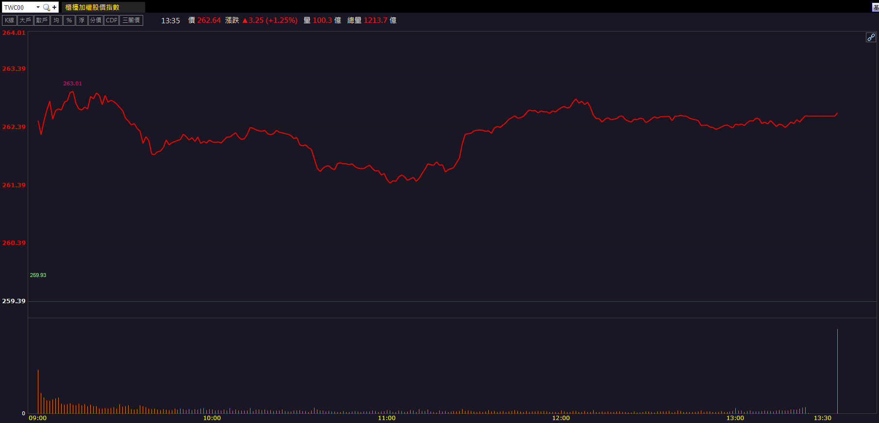Click the 櫃檯加權股價指數 title label
Image resolution: width=879 pixels, height=423 pixels.
point(92,7)
